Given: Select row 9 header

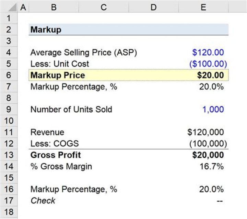Looking at the screenshot, I should [x=9, y=109].
